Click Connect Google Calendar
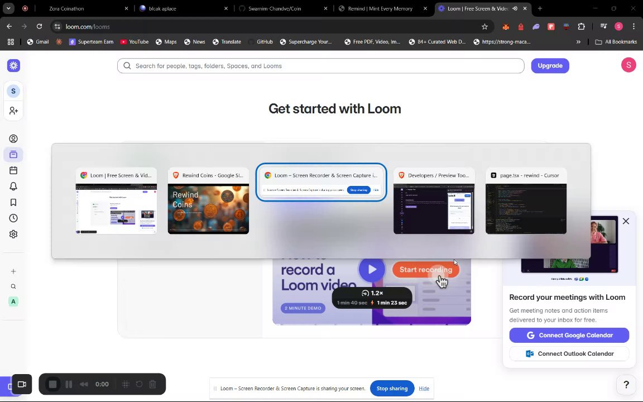The width and height of the screenshot is (643, 402). tap(569, 335)
